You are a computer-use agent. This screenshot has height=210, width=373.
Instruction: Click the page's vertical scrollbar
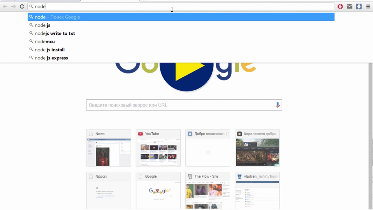pyautogui.click(x=371, y=136)
